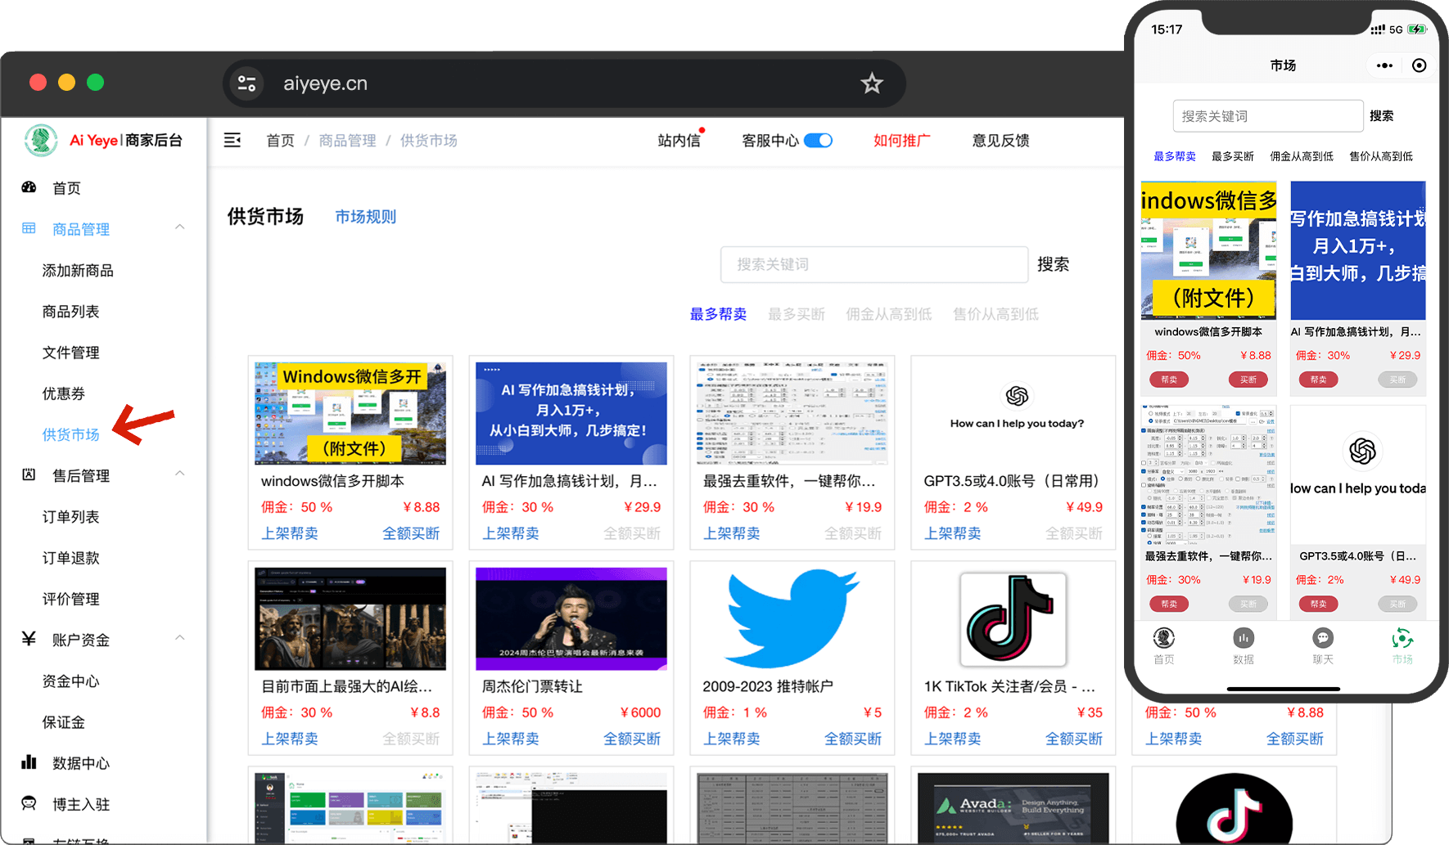Viewport: 1449px width, 845px height.
Task: Click the aiyeye.cn address bar URL
Action: [x=325, y=83]
